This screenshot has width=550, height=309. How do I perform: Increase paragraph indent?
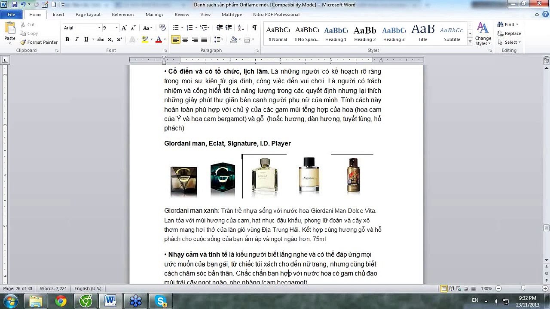click(x=229, y=28)
